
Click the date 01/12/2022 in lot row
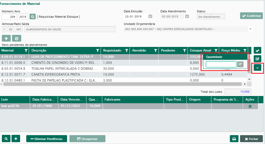point(70,106)
